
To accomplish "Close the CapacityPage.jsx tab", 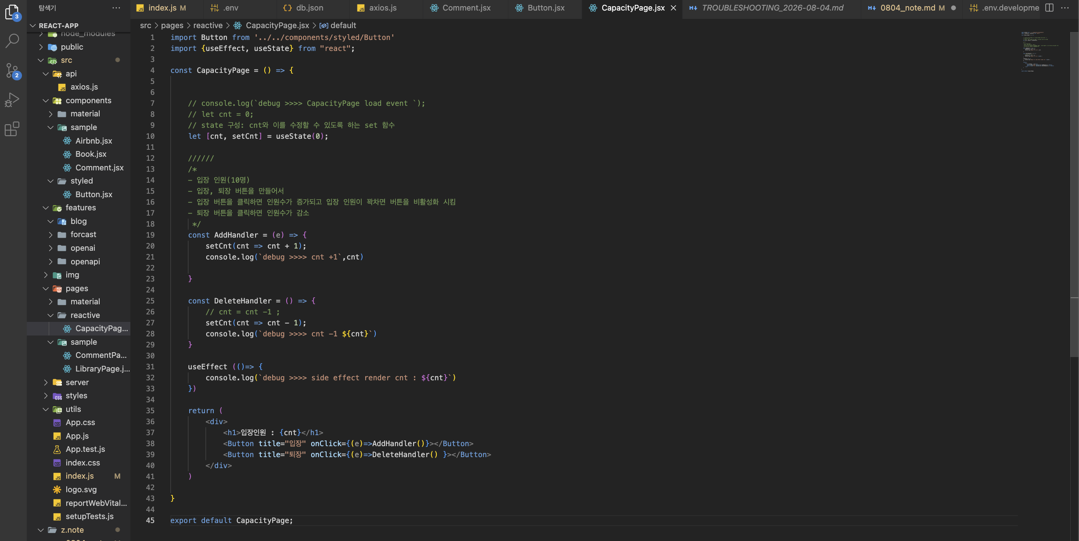I will coord(673,8).
